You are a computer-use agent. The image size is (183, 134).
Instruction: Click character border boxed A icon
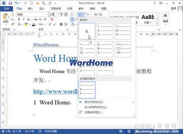66,15
